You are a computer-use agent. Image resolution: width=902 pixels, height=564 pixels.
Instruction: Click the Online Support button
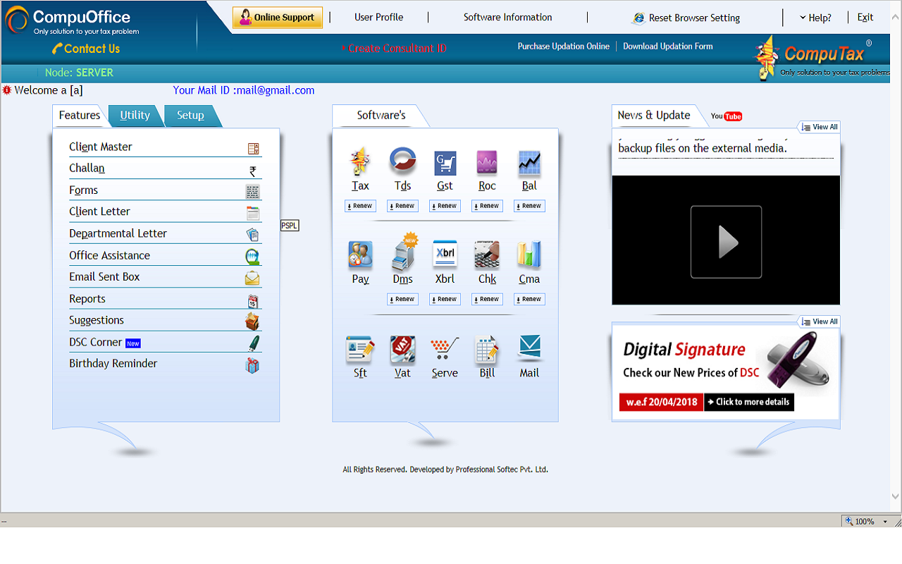(x=278, y=17)
